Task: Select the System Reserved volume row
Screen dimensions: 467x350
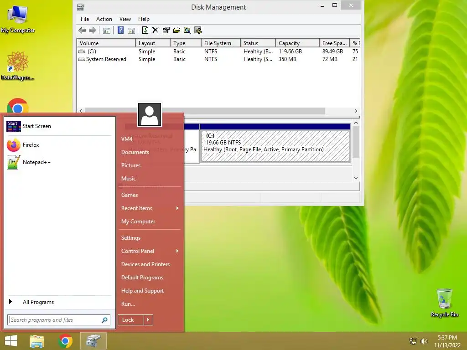Action: click(218, 59)
